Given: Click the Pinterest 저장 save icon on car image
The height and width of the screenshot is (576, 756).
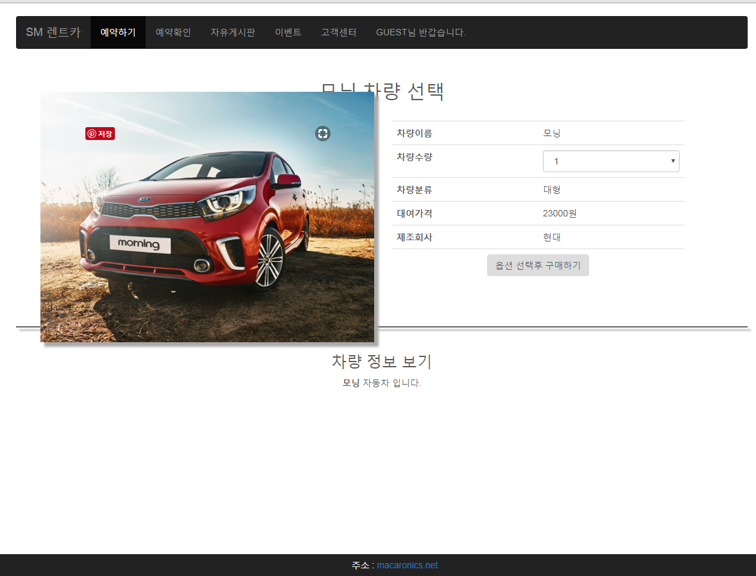Looking at the screenshot, I should coord(100,134).
